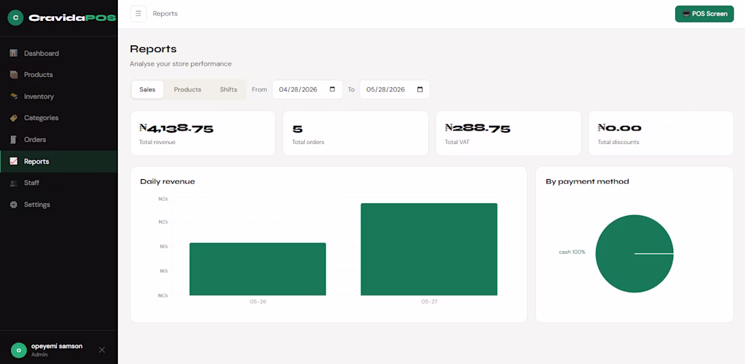Click the opeyemi samson user avatar
Viewport: 745px width, 364px height.
tap(18, 350)
